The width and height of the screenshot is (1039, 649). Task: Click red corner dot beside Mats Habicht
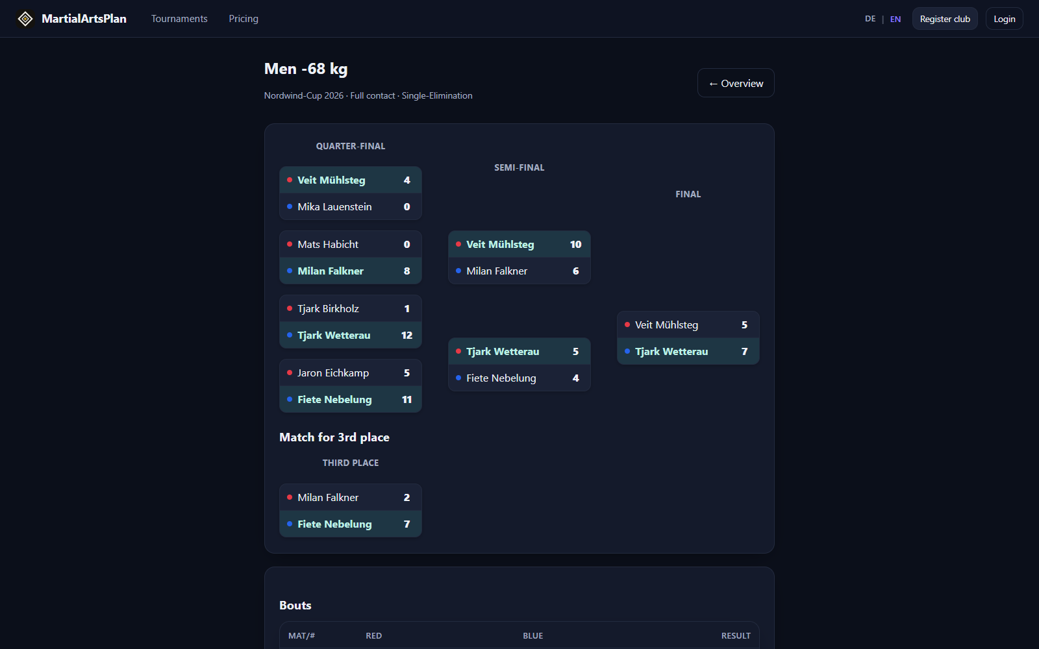(x=290, y=244)
